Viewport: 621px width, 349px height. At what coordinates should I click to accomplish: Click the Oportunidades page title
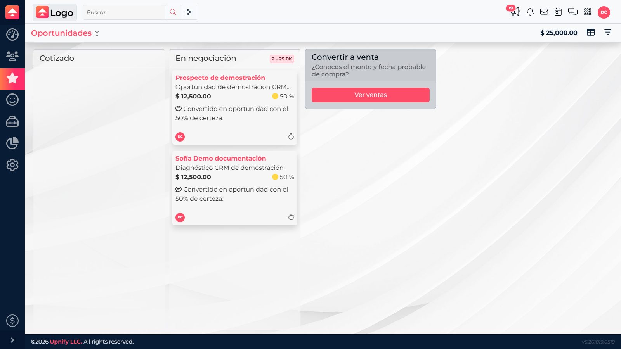[x=61, y=33]
